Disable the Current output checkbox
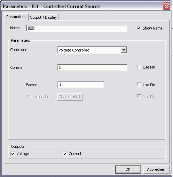 (65, 154)
